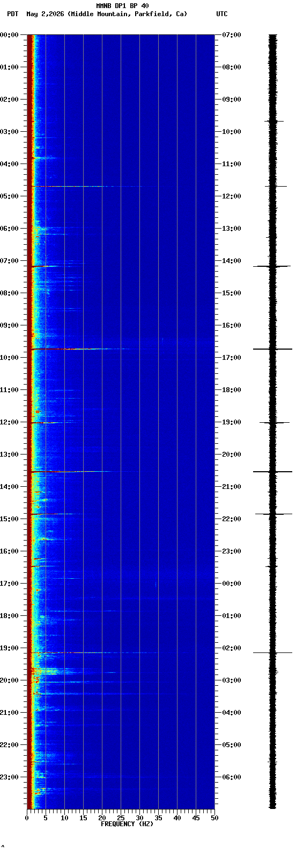Click the UTC time label 00:00

tap(232, 584)
